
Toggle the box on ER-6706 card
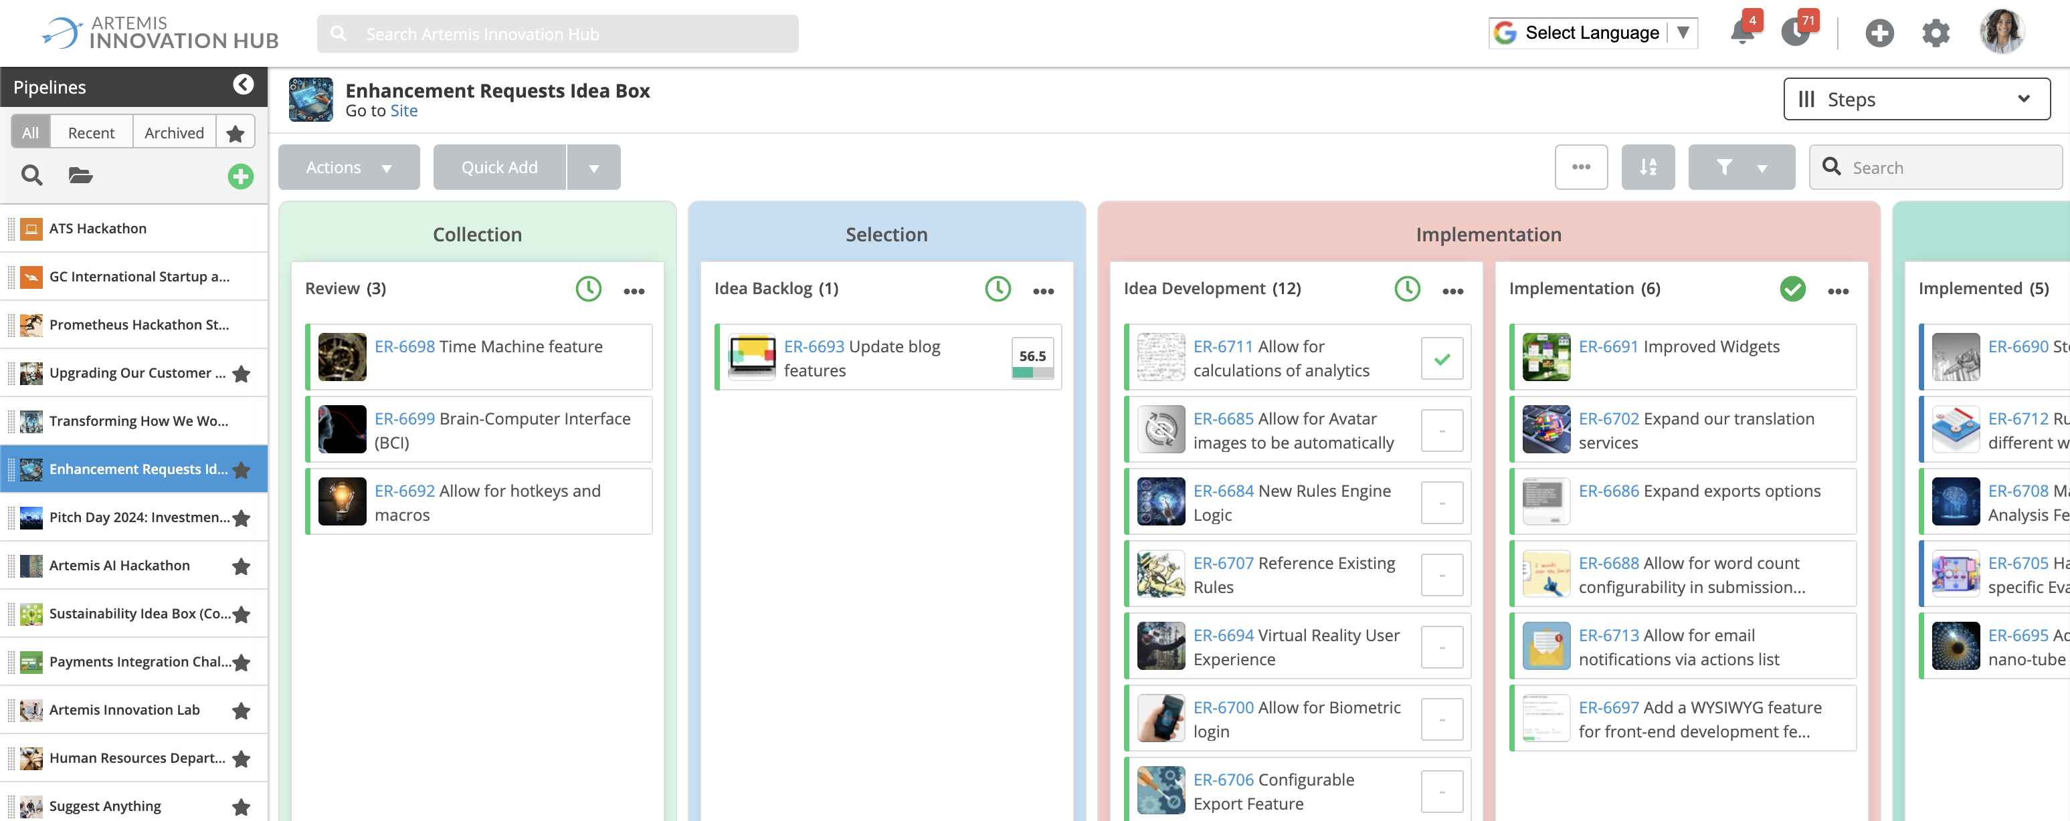tap(1442, 792)
